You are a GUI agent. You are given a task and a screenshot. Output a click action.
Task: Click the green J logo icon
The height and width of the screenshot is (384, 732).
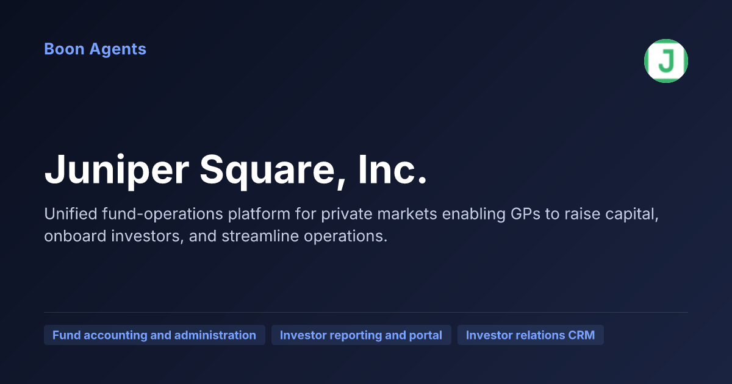point(666,61)
